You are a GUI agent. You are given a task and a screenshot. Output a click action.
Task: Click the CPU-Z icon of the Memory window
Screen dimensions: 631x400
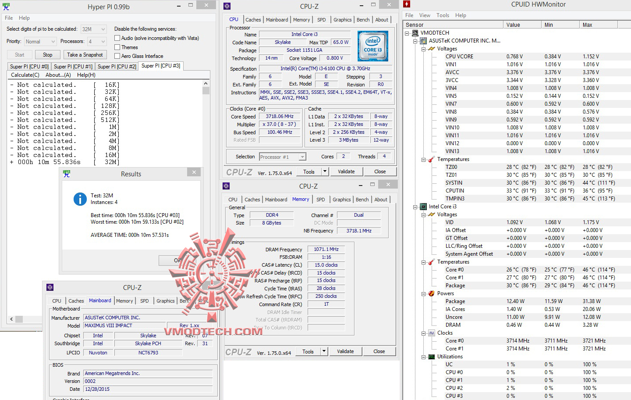coord(226,186)
